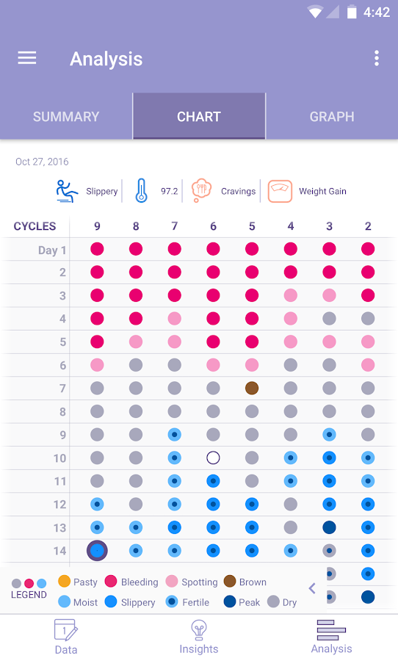This screenshot has height=661, width=398.
Task: Select the brown dot on day 7
Action: 252,389
